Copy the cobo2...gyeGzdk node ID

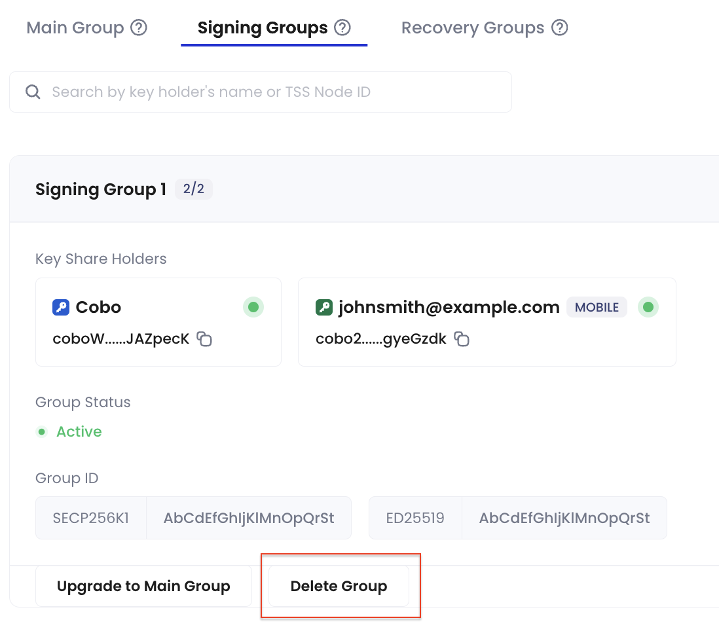[x=461, y=339]
